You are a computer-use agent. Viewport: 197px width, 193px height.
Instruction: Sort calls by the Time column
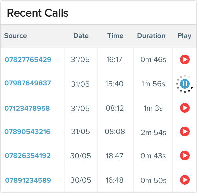[x=115, y=36]
